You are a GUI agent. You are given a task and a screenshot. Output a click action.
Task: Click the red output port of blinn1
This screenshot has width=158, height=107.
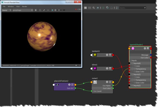[x=113, y=68]
